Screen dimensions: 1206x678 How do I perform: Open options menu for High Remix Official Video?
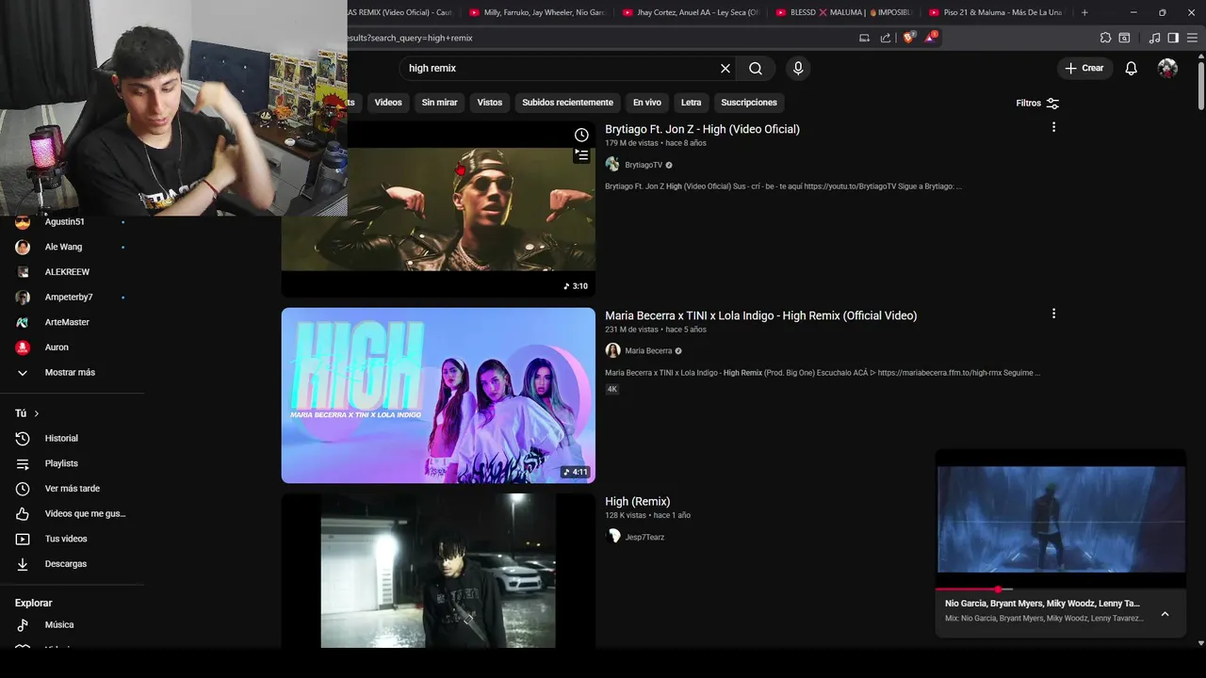point(1053,314)
